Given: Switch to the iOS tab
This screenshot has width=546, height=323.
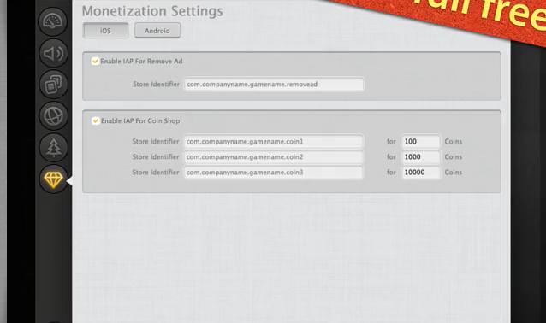Looking at the screenshot, I should coord(105,31).
